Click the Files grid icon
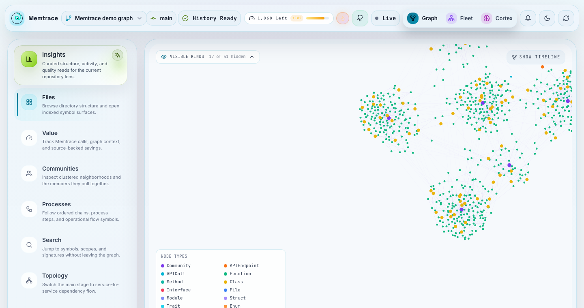Screen dimensions: 584x308 [29, 102]
